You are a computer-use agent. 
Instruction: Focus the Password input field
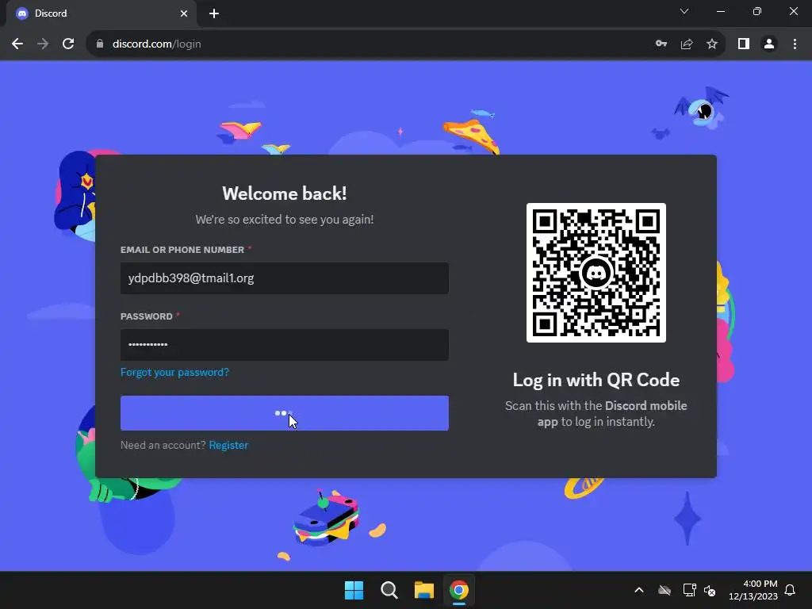click(x=285, y=344)
